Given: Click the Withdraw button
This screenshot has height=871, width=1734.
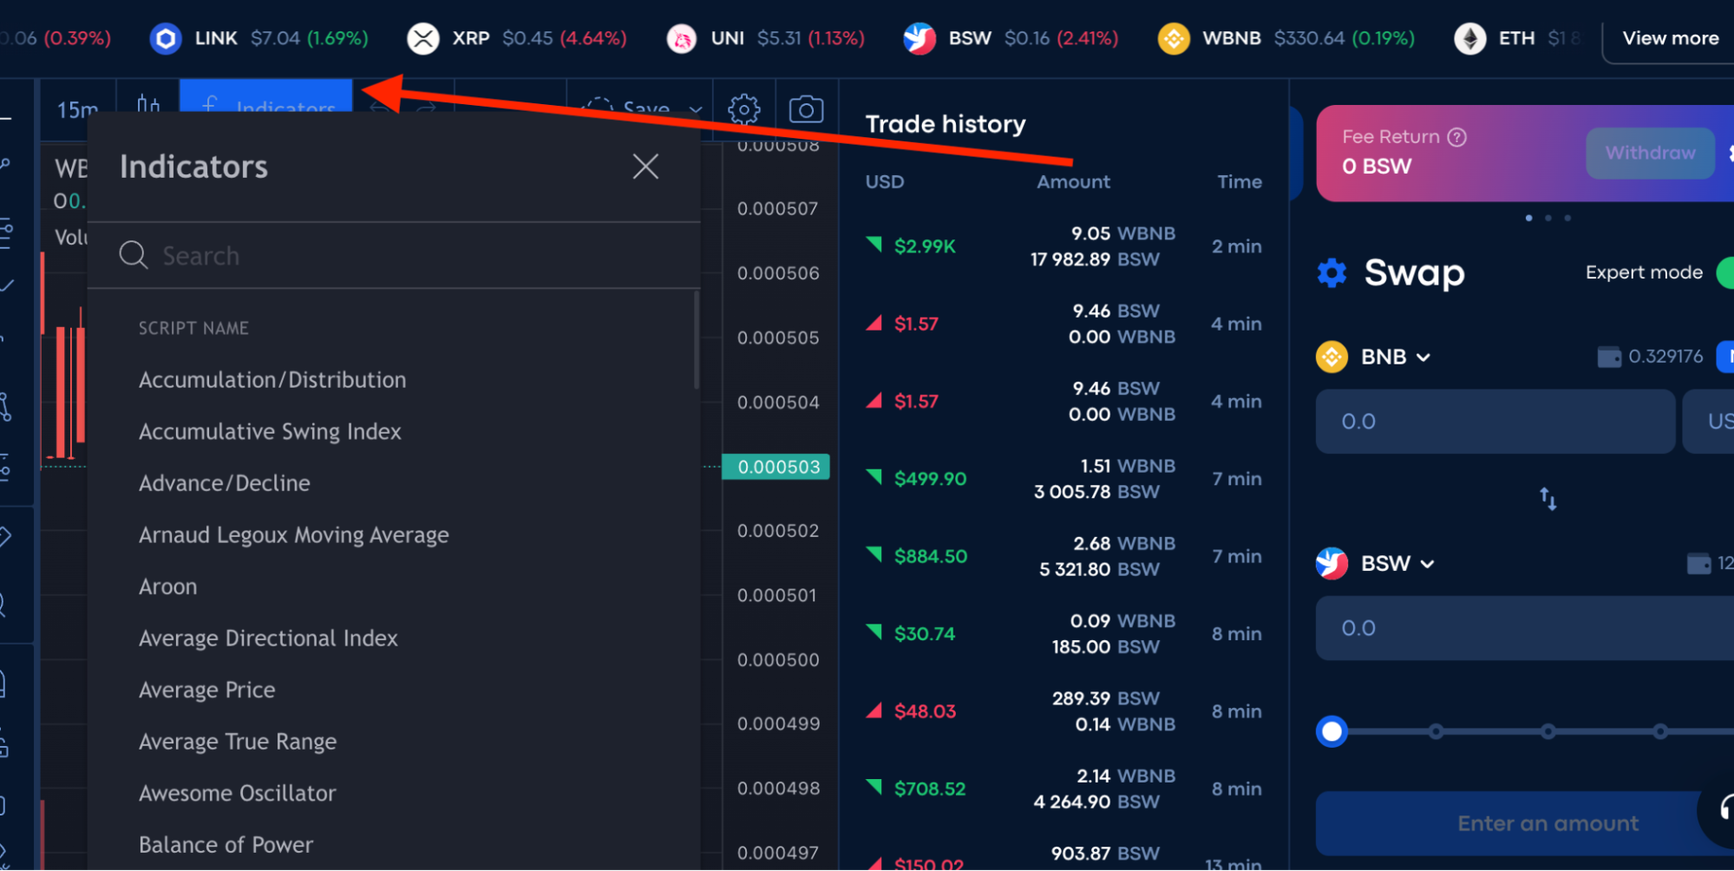Looking at the screenshot, I should (x=1650, y=154).
